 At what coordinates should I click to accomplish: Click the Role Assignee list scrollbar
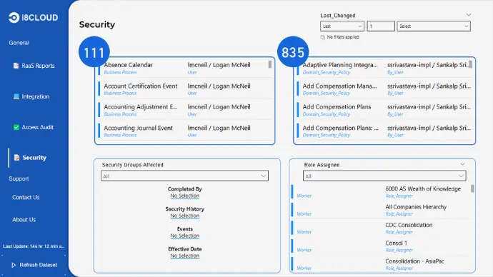[x=472, y=188]
